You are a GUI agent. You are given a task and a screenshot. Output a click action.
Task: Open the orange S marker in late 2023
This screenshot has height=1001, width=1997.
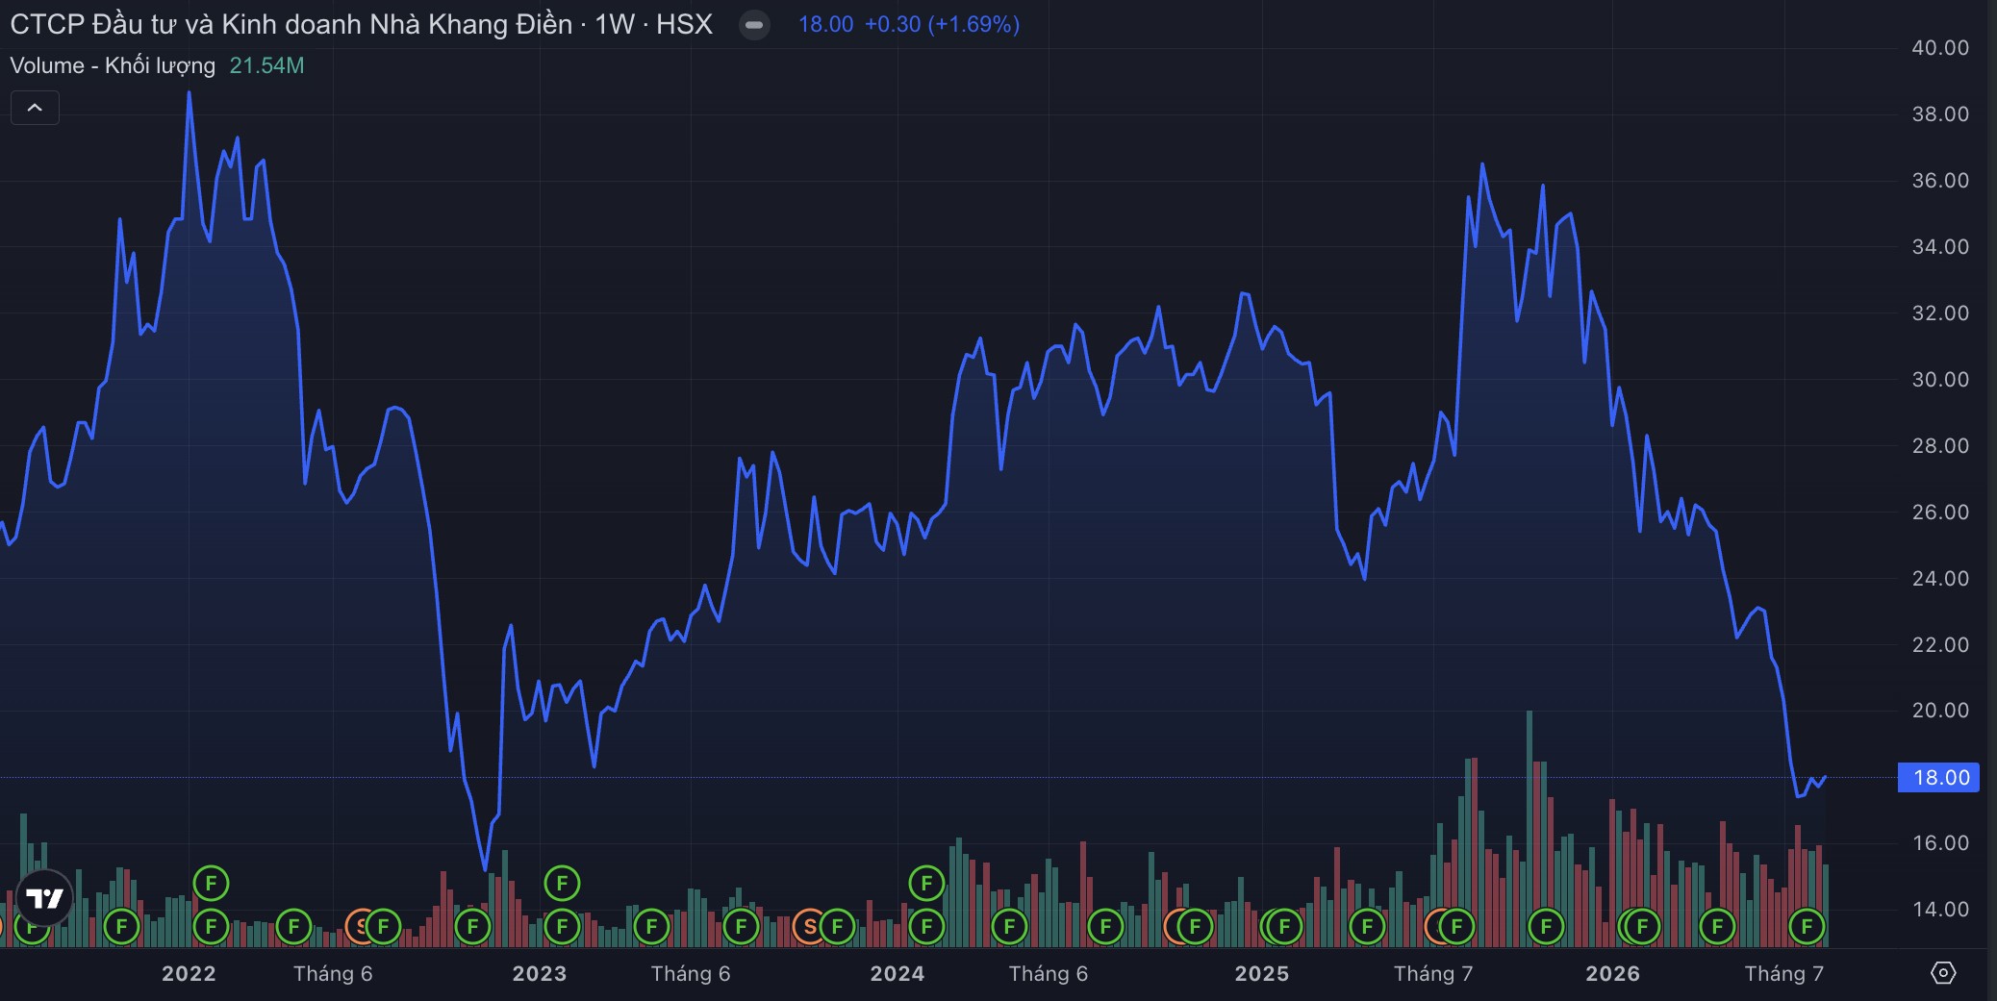coord(809,927)
